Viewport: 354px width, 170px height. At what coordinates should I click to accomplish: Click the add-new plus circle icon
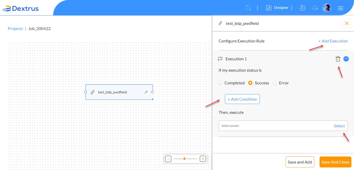302,8
